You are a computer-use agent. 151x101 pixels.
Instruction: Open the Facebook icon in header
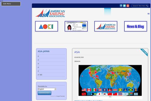click(x=121, y=6)
